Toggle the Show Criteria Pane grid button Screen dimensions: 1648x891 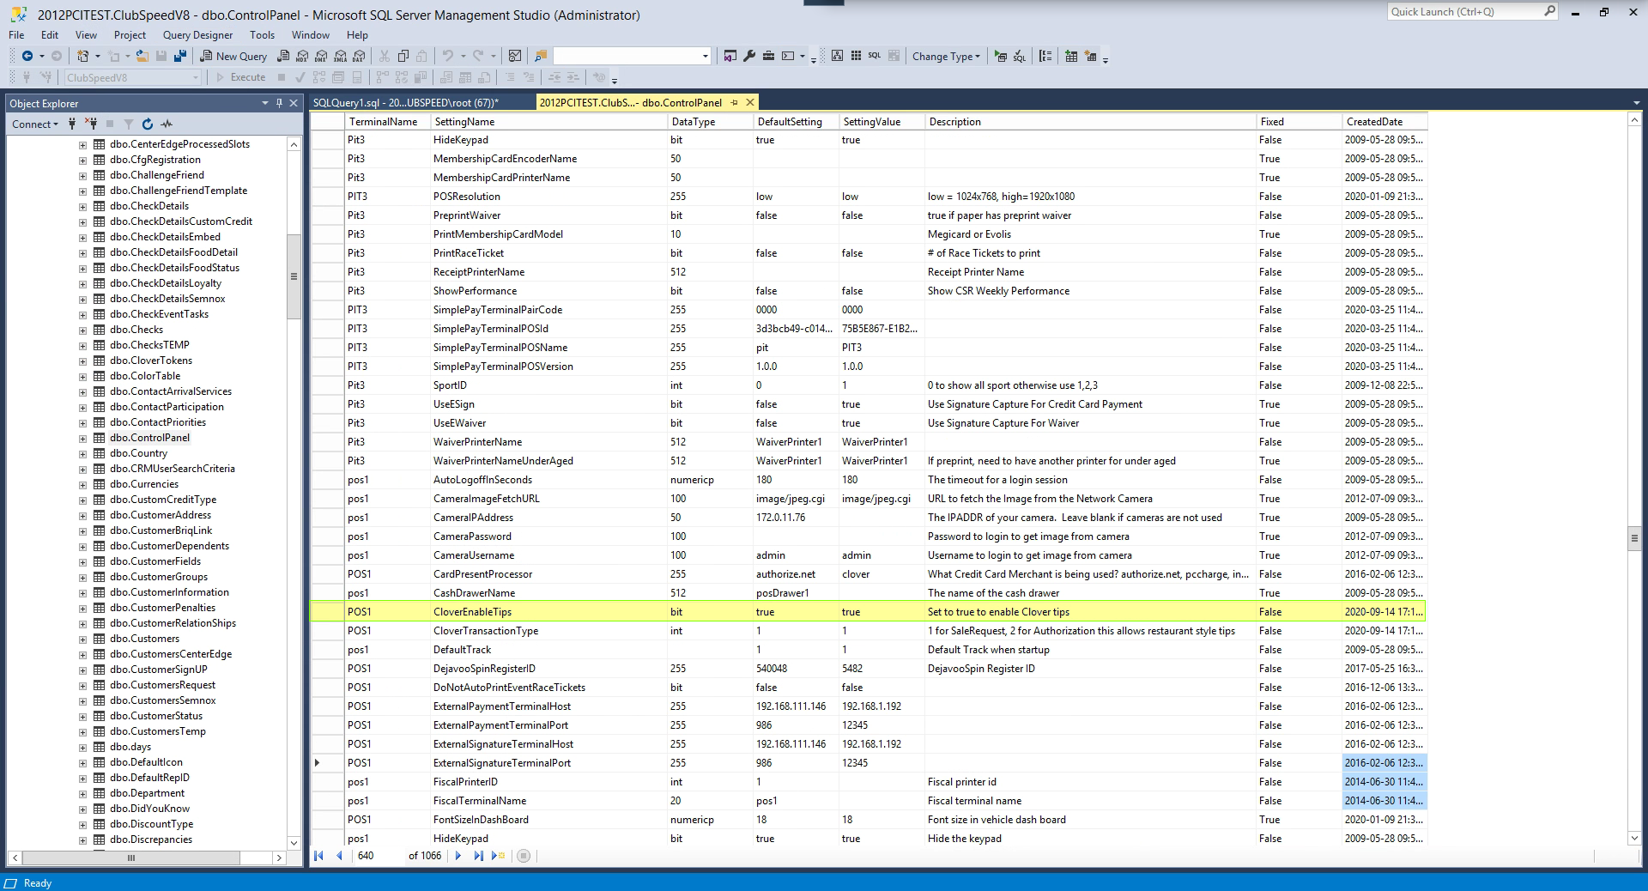tap(856, 56)
